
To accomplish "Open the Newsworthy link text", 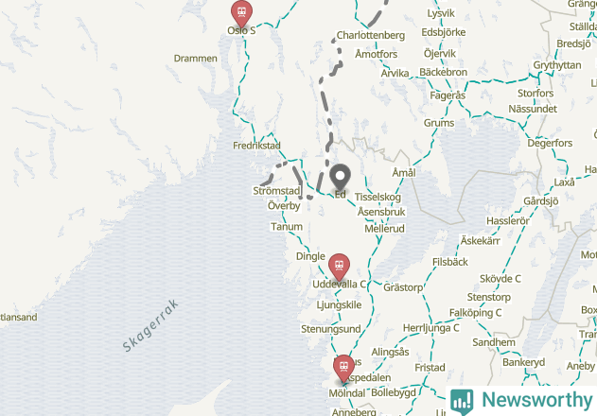I will pyautogui.click(x=537, y=400).
